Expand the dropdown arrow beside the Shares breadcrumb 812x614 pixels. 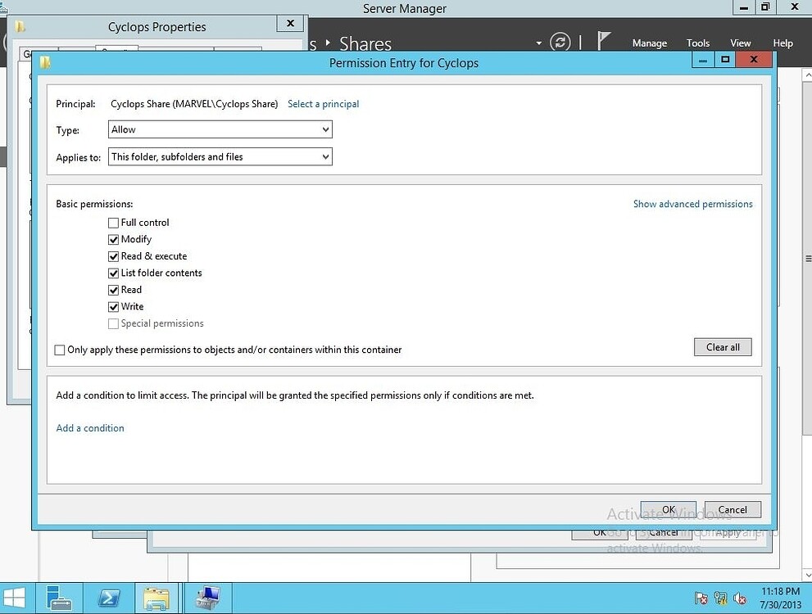pyautogui.click(x=539, y=43)
